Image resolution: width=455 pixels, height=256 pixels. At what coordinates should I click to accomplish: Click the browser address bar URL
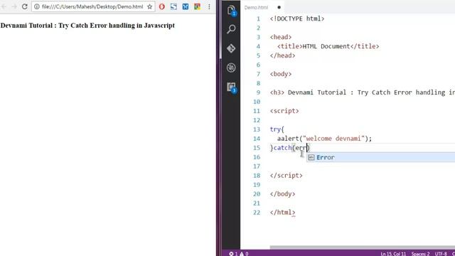(x=92, y=6)
